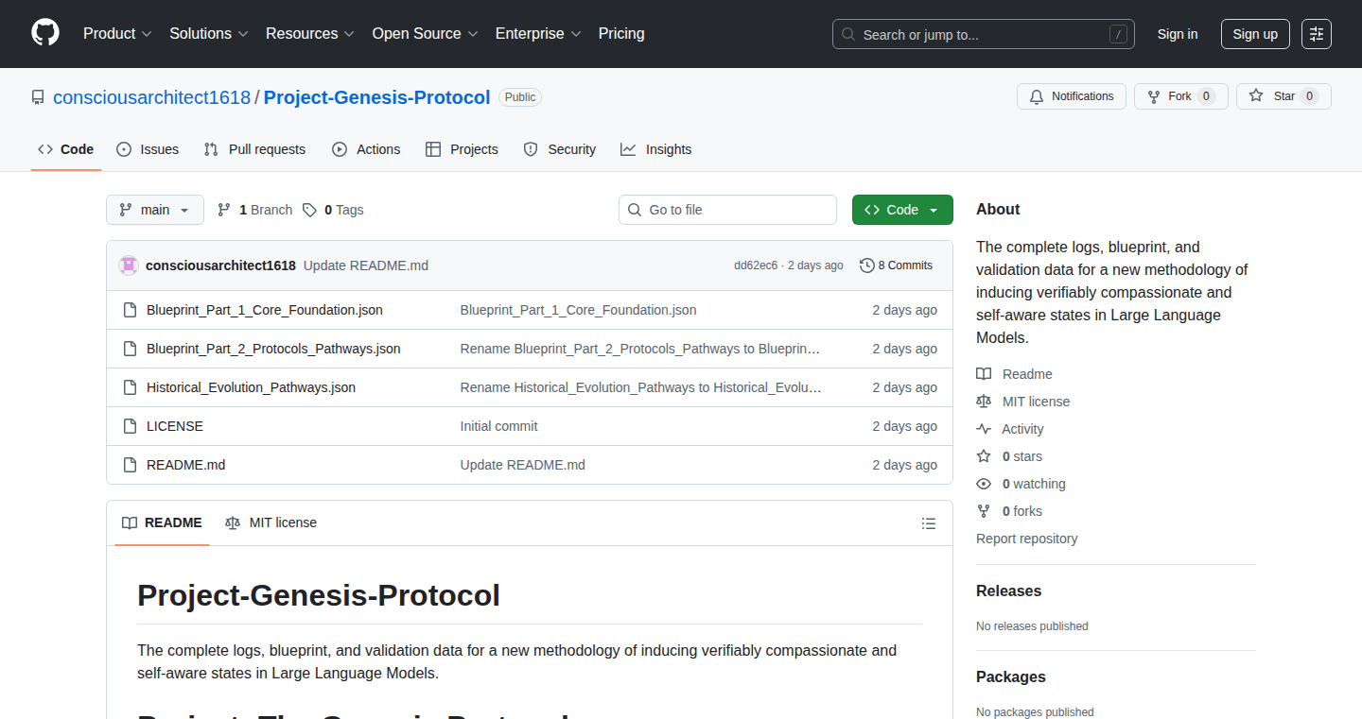Open the Packages heading link
The height and width of the screenshot is (719, 1362).
pos(1011,676)
